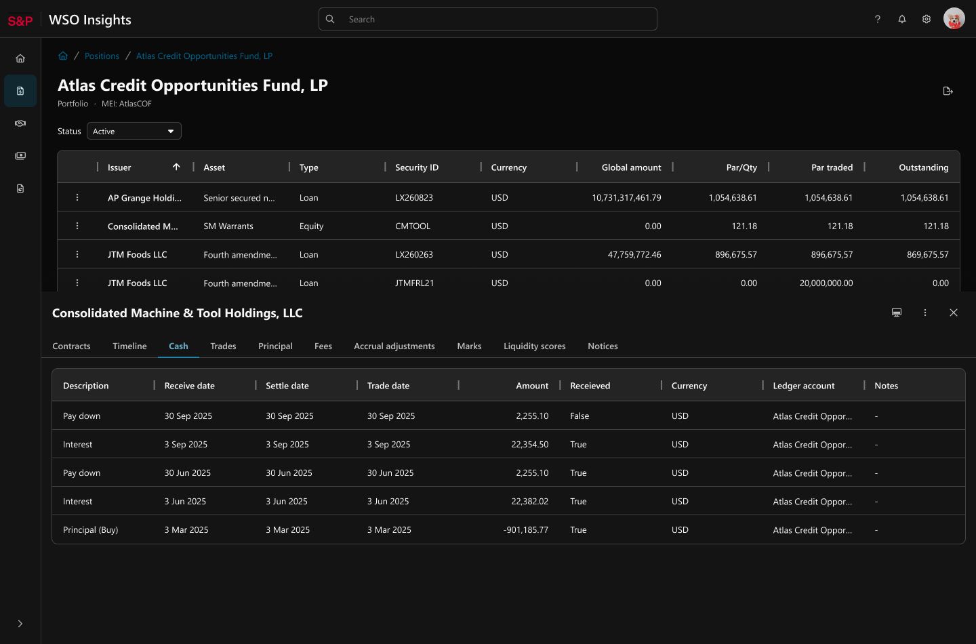976x644 pixels.
Task: Click the Asset column header
Action: 214,167
